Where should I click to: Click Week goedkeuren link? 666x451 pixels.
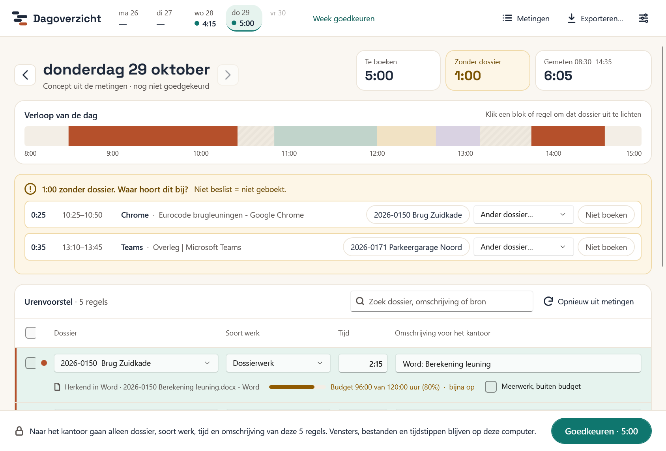pyautogui.click(x=344, y=19)
